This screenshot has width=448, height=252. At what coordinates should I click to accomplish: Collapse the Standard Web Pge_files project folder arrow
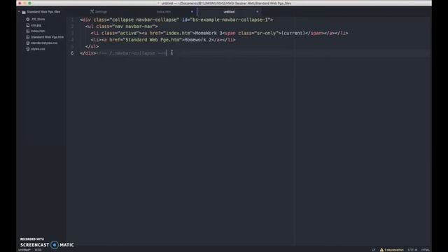click(x=19, y=12)
